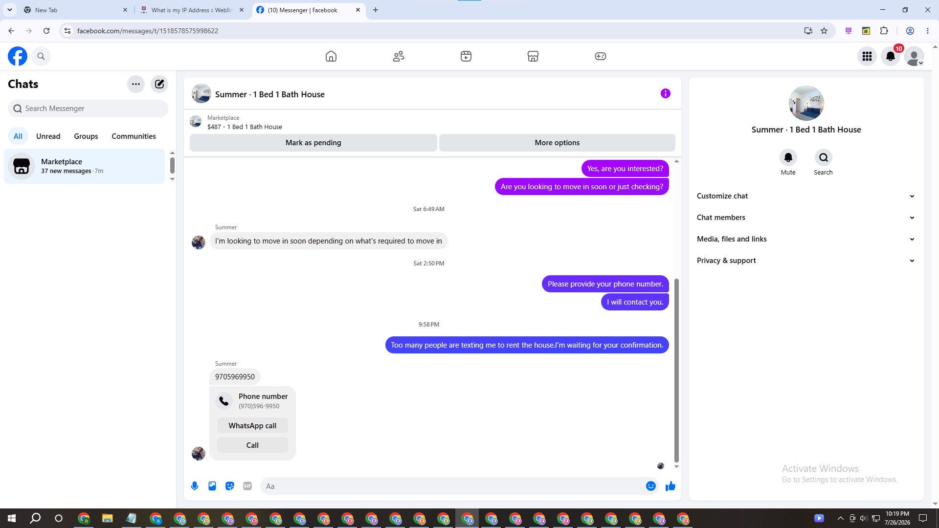Viewport: 939px width, 528px height.
Task: Click the chat list scrollbar thumb
Action: point(172,165)
